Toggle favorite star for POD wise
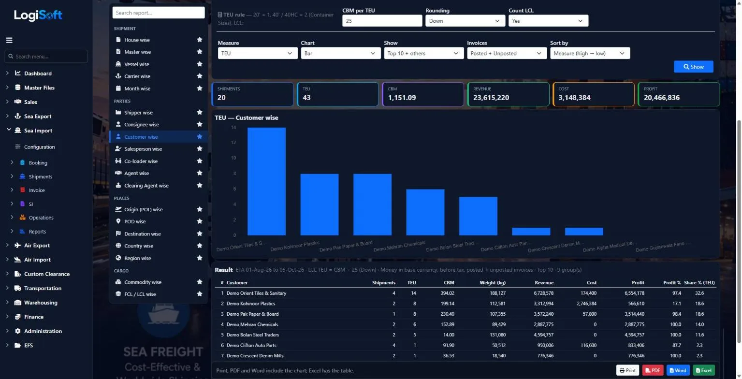742x379 pixels. [200, 221]
